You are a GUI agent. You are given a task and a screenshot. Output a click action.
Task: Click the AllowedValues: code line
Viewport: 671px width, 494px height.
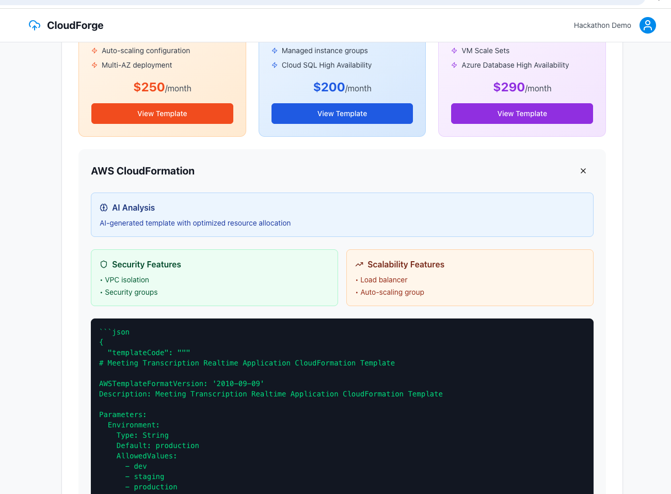click(147, 456)
